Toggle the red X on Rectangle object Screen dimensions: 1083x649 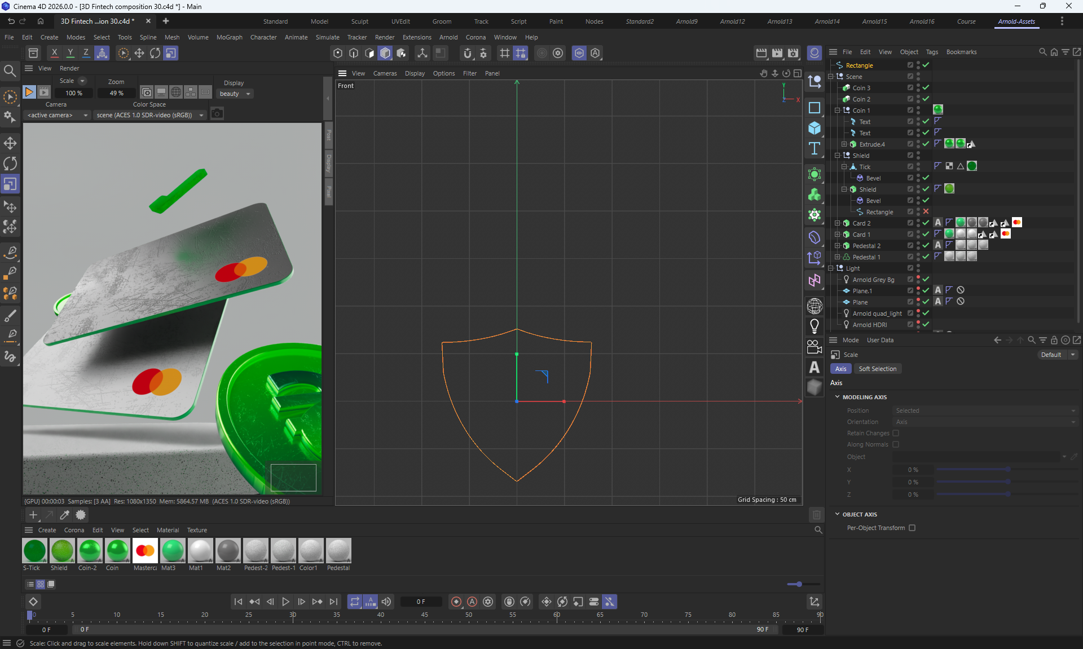pyautogui.click(x=926, y=211)
